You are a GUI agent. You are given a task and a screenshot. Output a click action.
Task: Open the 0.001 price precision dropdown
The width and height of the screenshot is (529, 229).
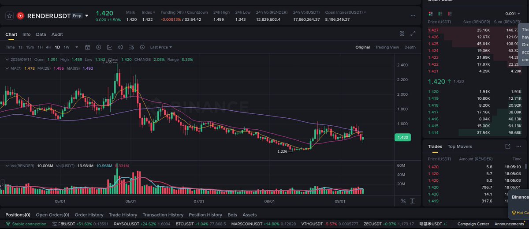point(512,14)
